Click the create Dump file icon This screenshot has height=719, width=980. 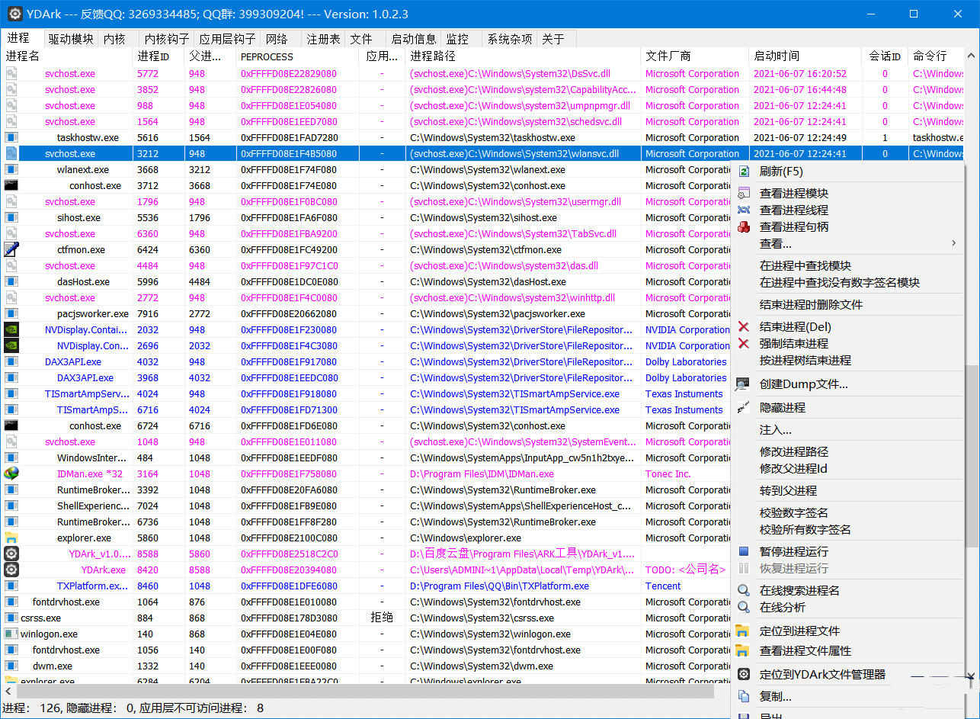coord(744,384)
